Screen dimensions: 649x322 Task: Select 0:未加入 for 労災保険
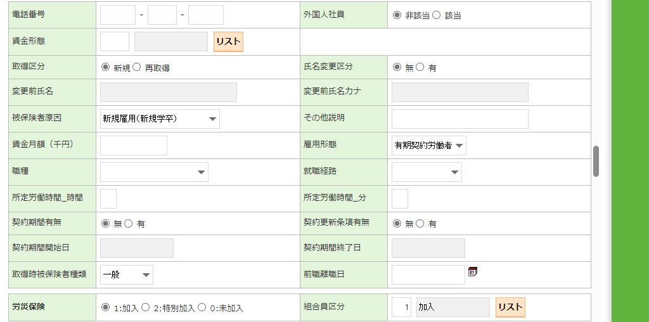point(202,307)
